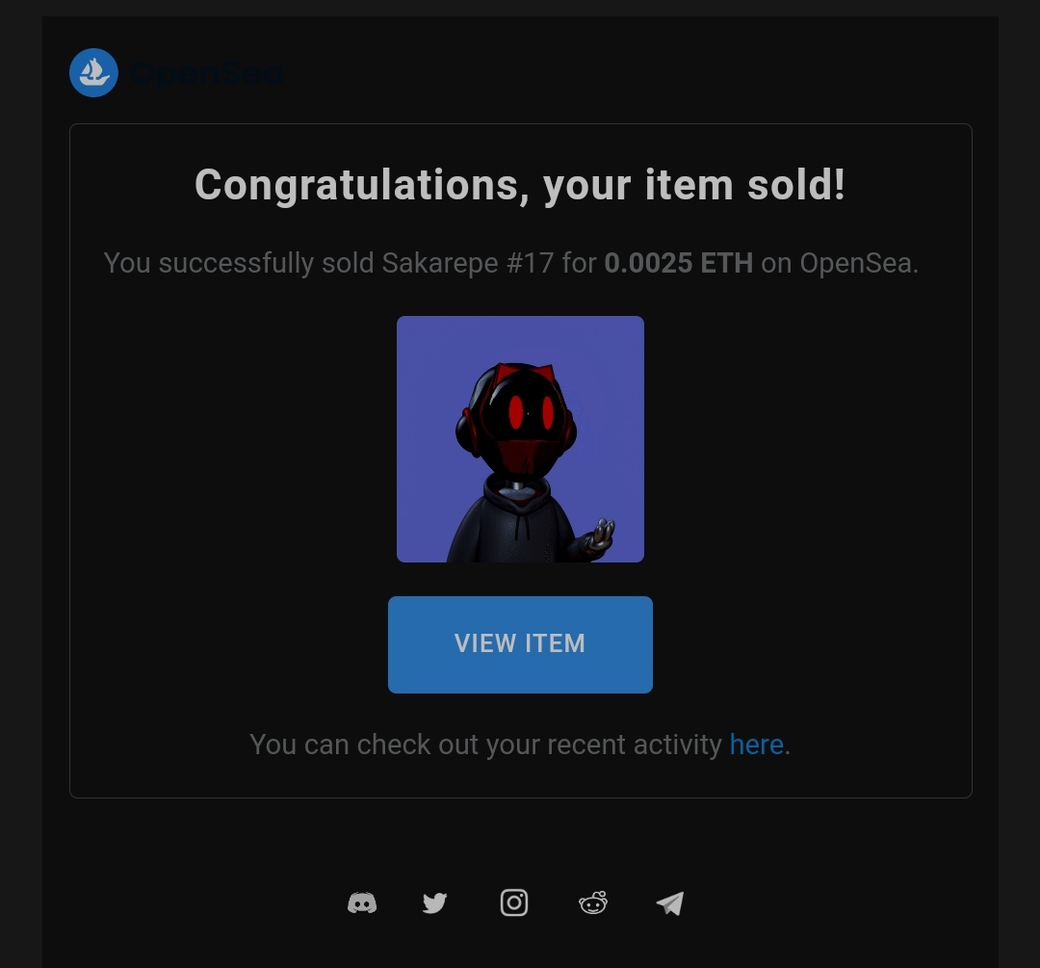Click the character's red eyes in artwork
Image resolution: width=1040 pixels, height=968 pixels.
pos(532,412)
